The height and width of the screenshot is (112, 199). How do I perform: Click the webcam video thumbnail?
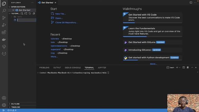coord(183,103)
